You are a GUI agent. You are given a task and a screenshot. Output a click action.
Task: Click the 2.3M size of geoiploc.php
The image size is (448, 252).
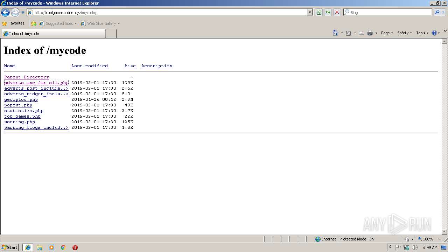[127, 99]
